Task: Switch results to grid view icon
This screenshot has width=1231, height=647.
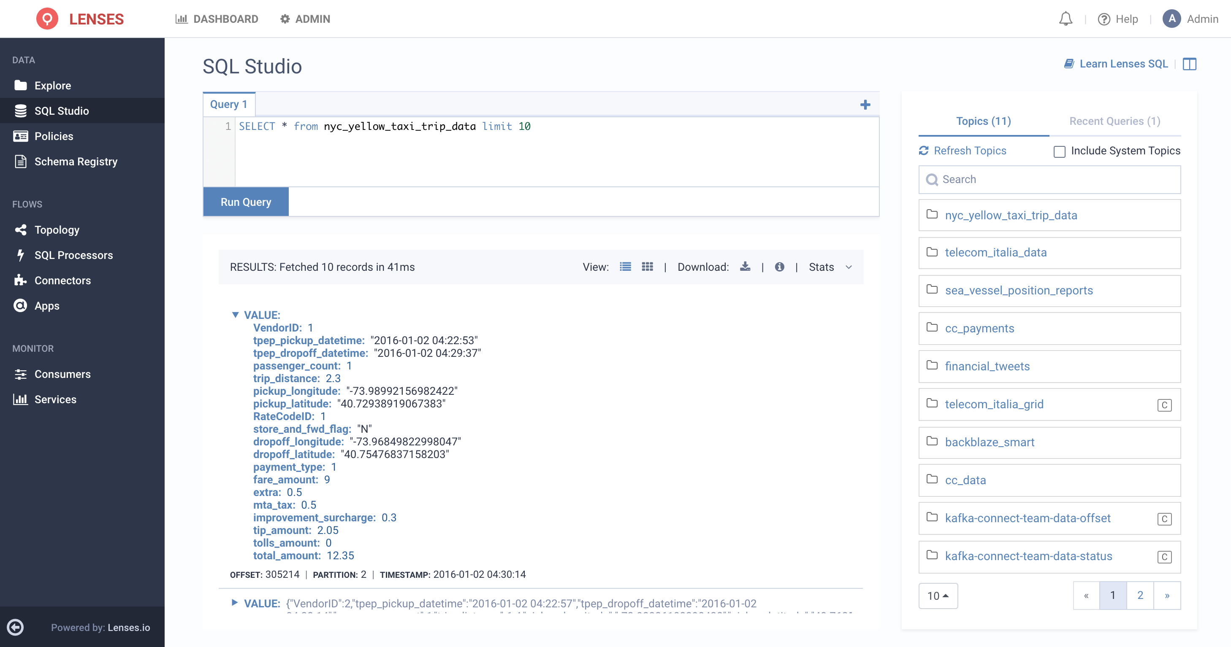Action: click(x=647, y=267)
